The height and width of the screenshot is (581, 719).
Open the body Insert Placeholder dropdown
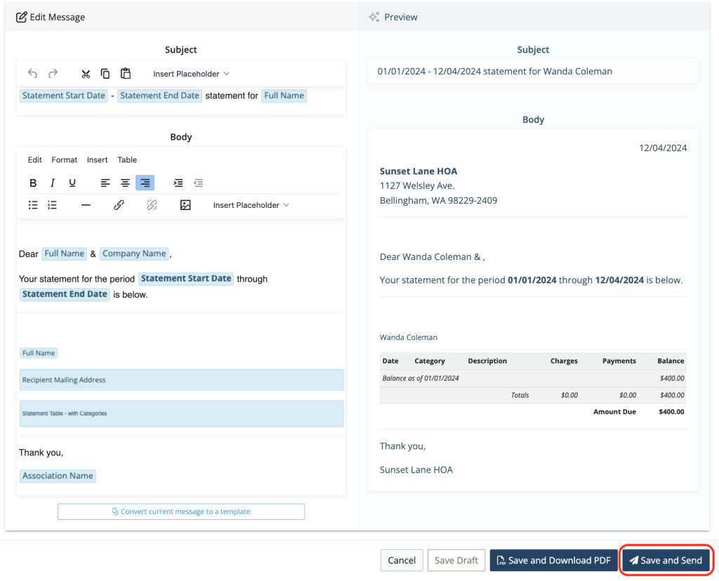[250, 204]
